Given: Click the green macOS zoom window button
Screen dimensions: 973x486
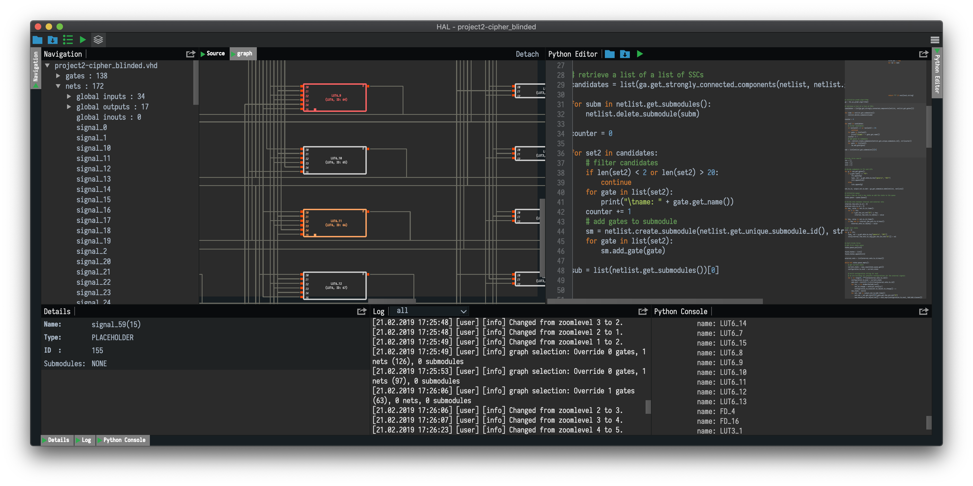Looking at the screenshot, I should 60,26.
